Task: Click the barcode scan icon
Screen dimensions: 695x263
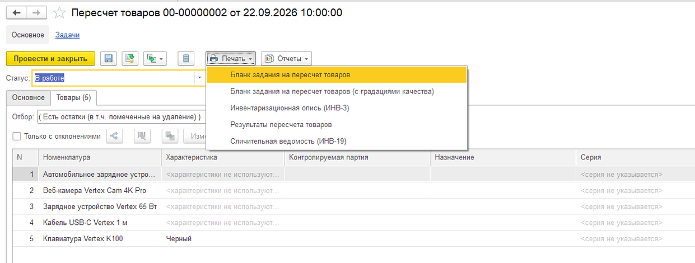Action: pyautogui.click(x=142, y=136)
